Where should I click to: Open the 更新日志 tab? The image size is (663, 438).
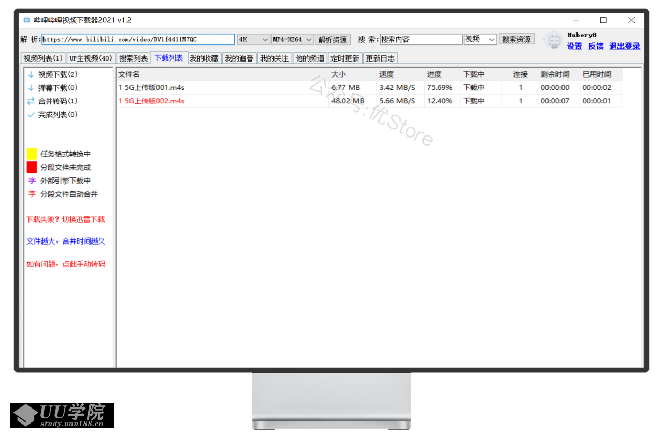click(x=380, y=58)
